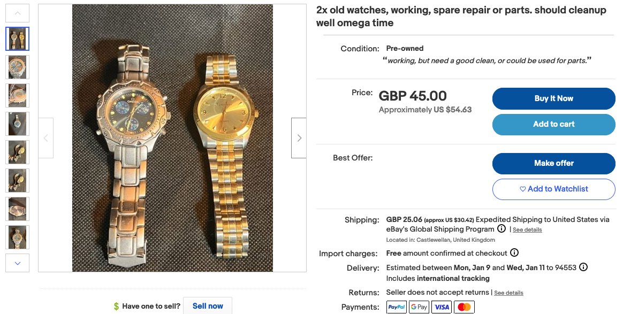Open the Sell now link
The height and width of the screenshot is (314, 623).
208,306
